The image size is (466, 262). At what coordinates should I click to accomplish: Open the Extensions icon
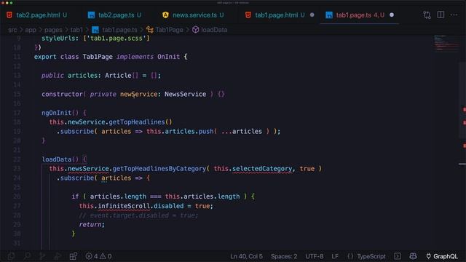pos(73,256)
